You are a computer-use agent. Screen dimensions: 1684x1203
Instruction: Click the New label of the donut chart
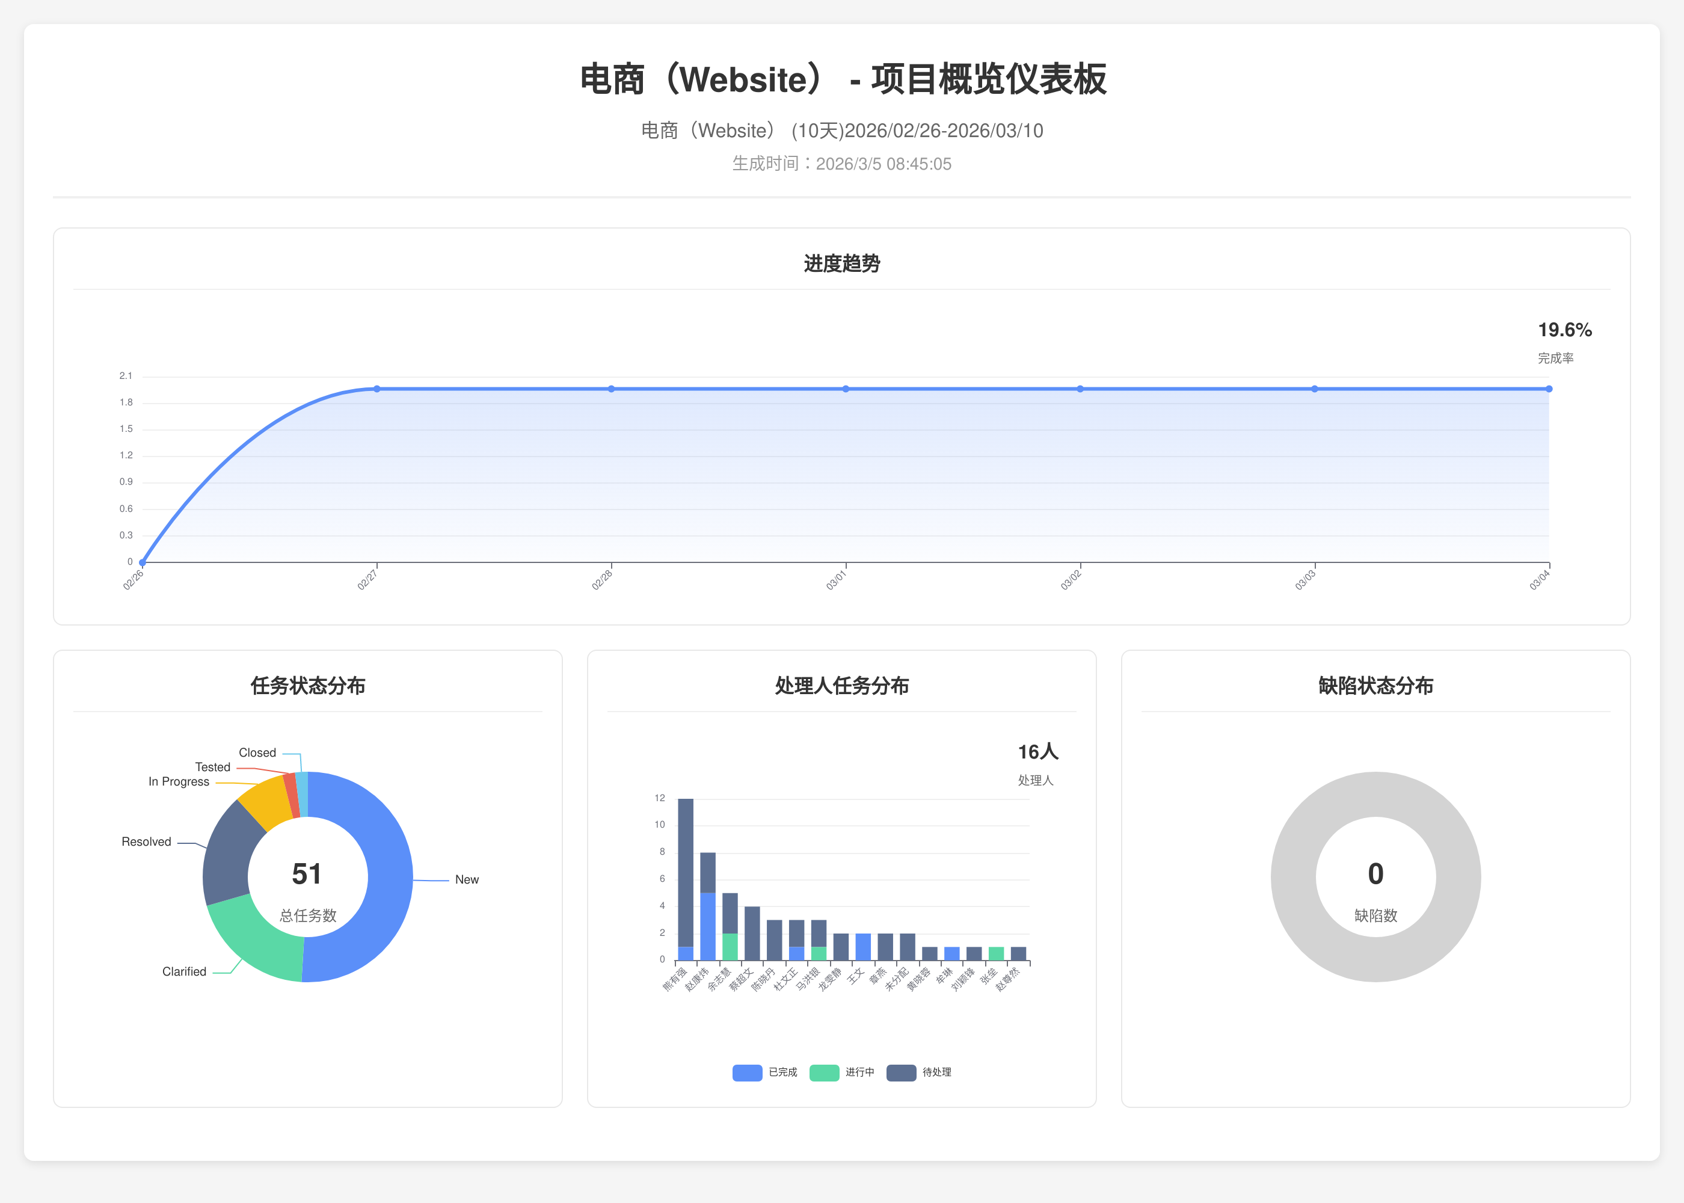(467, 879)
